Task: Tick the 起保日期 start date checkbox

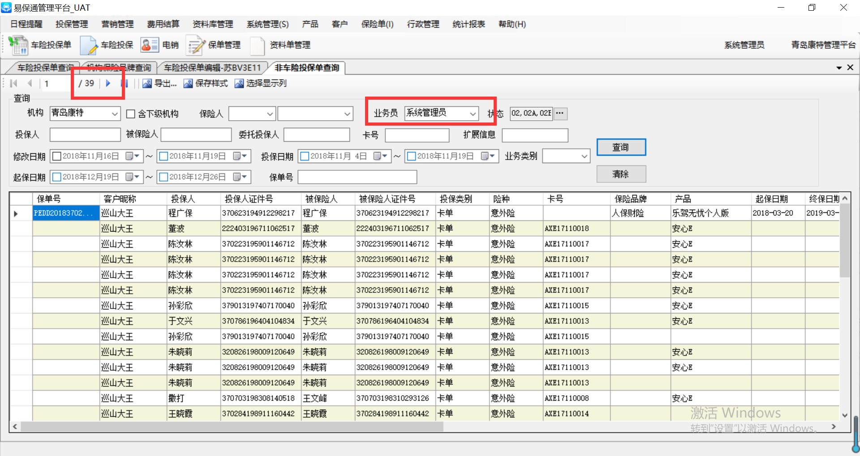Action: click(x=57, y=177)
